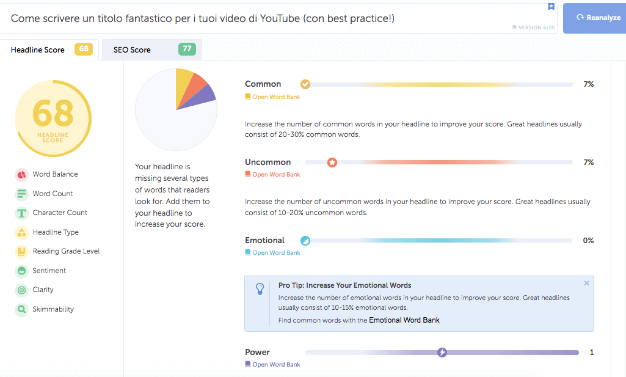626x377 pixels.
Task: Open Word Bank under Emotional
Action: [x=276, y=253]
